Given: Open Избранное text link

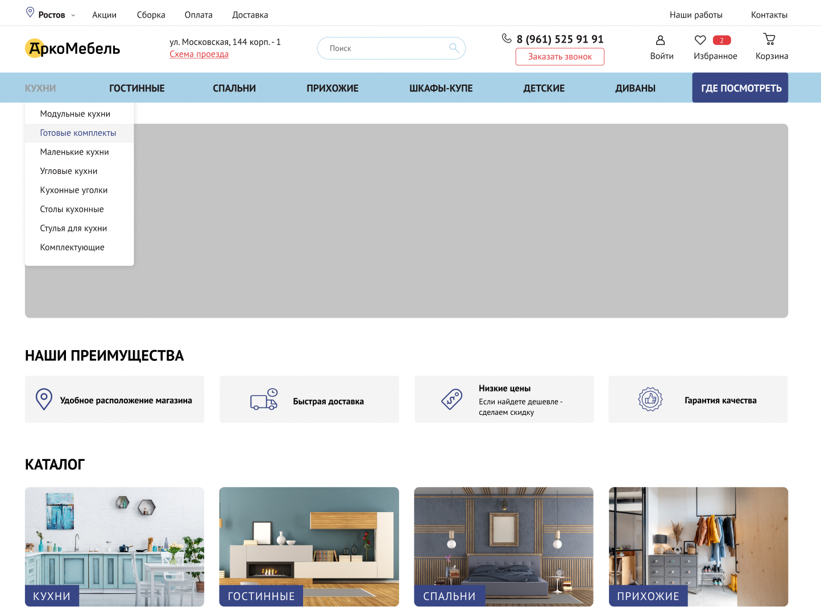Looking at the screenshot, I should coord(715,56).
